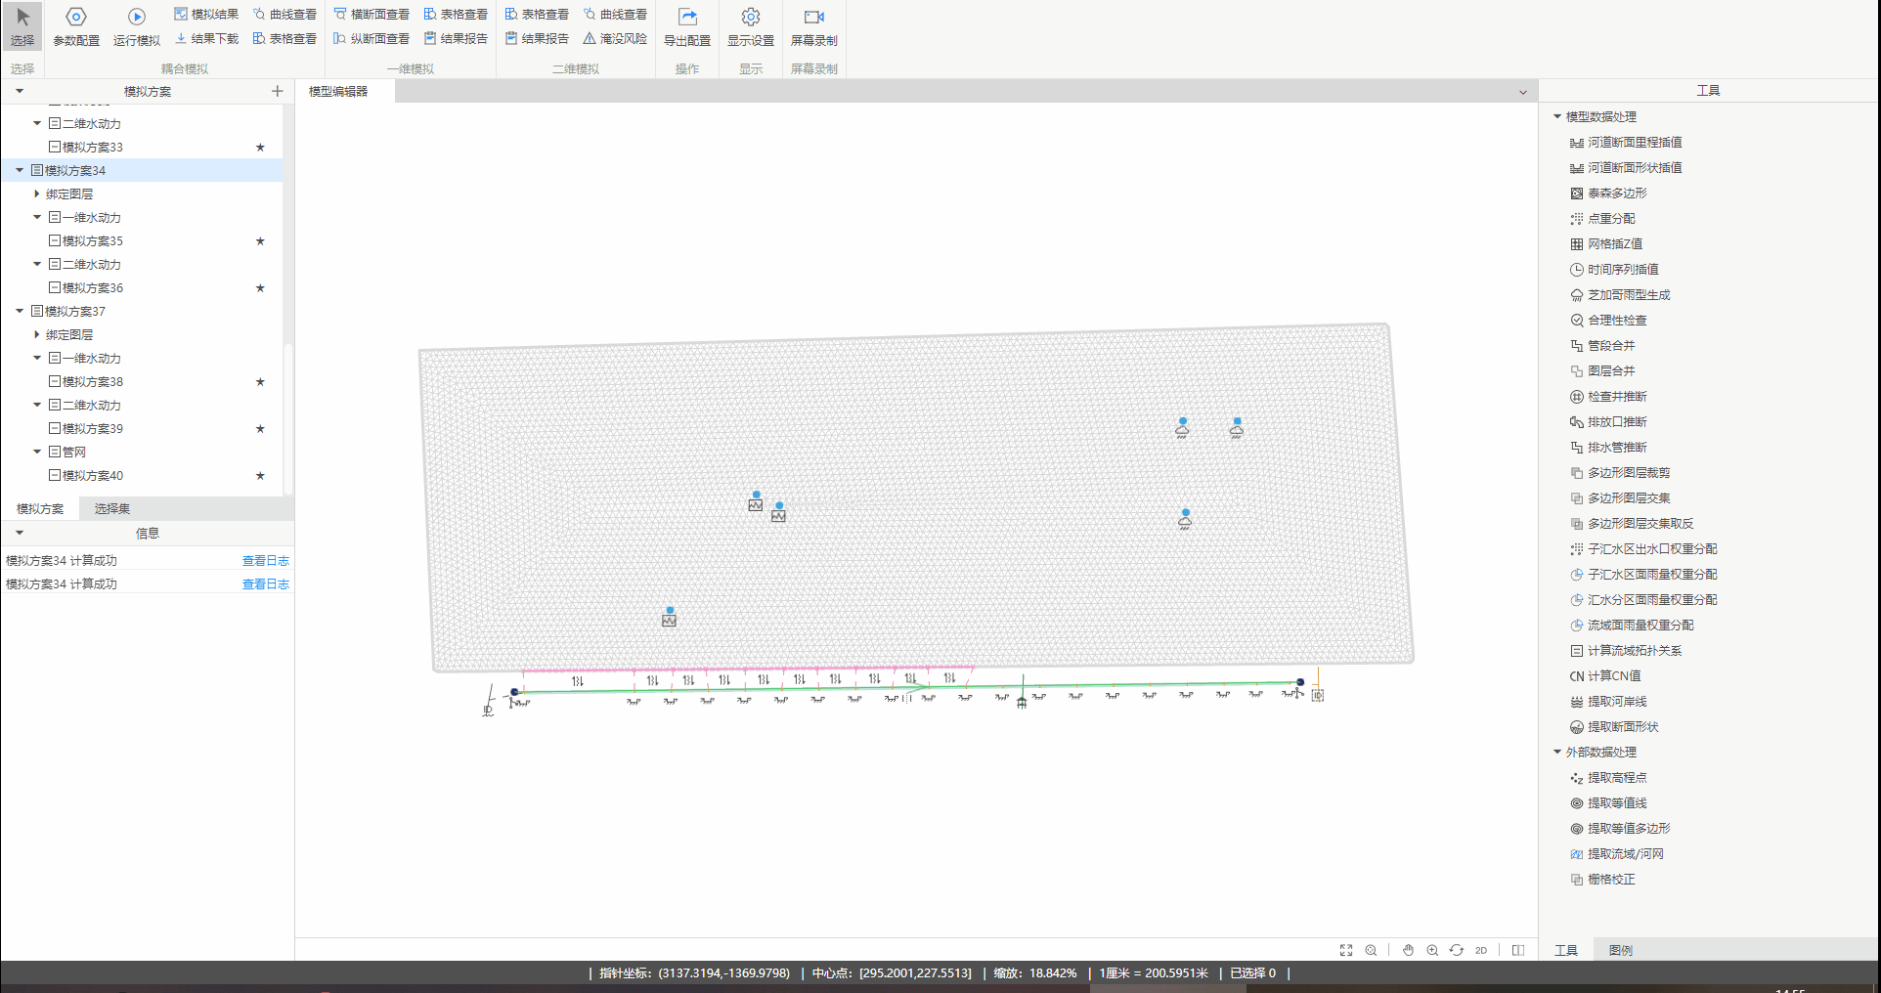This screenshot has width=1881, height=993.
Task: Open 芝加哥雨型生成 tool
Action: click(1620, 294)
